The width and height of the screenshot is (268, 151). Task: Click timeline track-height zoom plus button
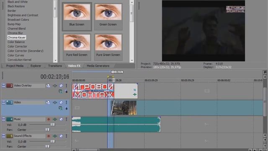pos(265,140)
